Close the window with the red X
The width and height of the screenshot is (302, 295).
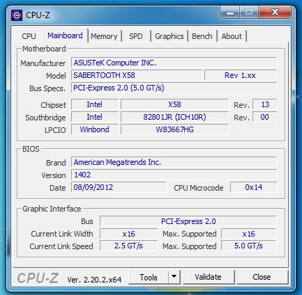click(x=275, y=12)
